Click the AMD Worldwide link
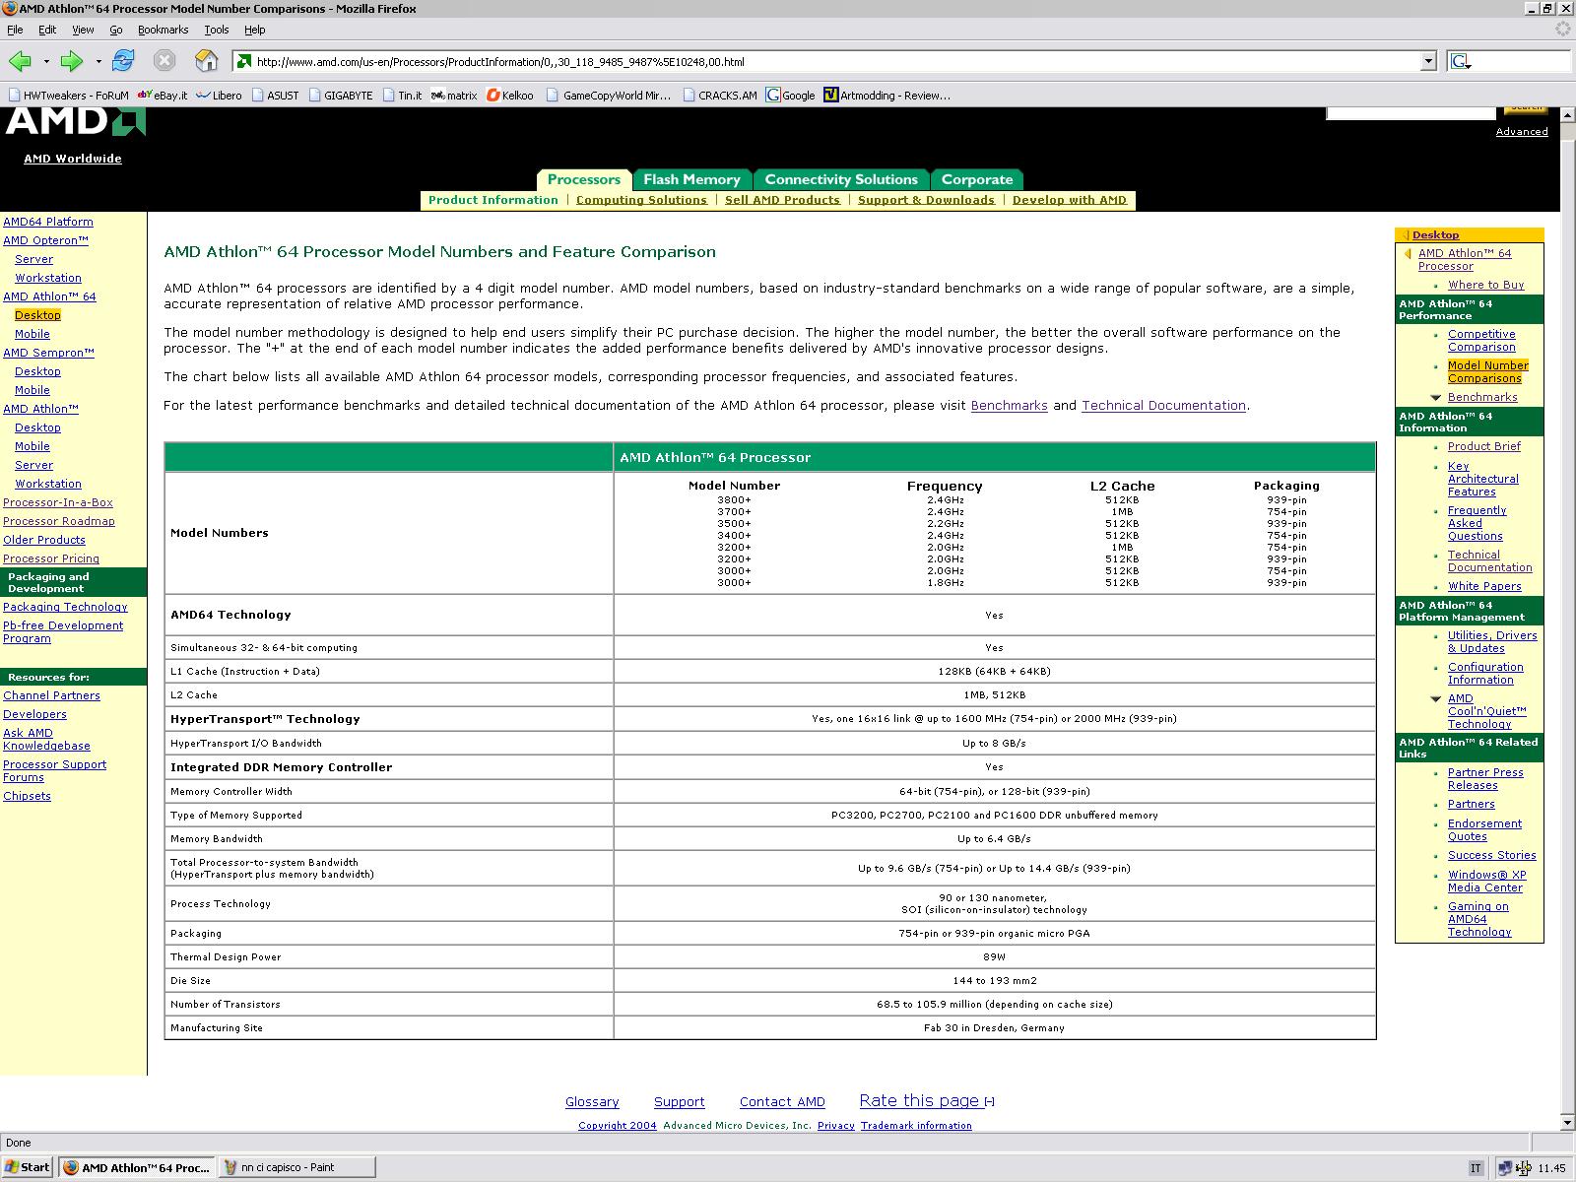Viewport: 1576px width, 1182px height. tap(73, 159)
